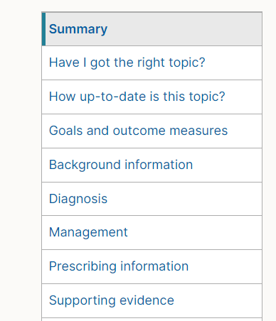Image resolution: width=276 pixels, height=321 pixels.
Task: Click the teal active marker beside Summary
Action: coord(43,29)
